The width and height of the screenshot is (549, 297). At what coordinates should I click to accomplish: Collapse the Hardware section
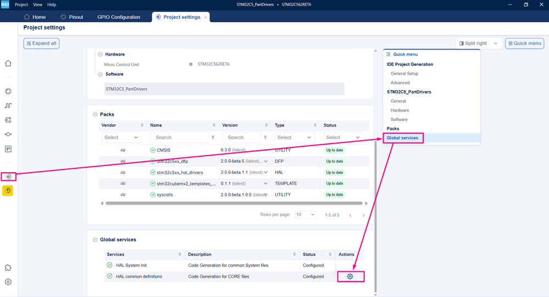tap(101, 54)
